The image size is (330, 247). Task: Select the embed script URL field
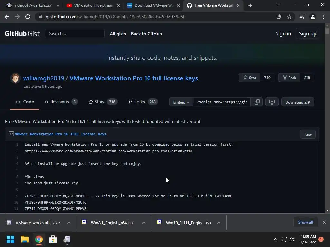222,102
